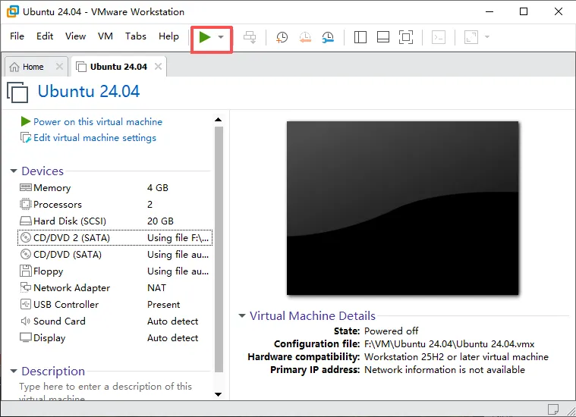Viewport: 576px width, 417px height.
Task: Click the green Power On play button
Action: click(x=205, y=36)
